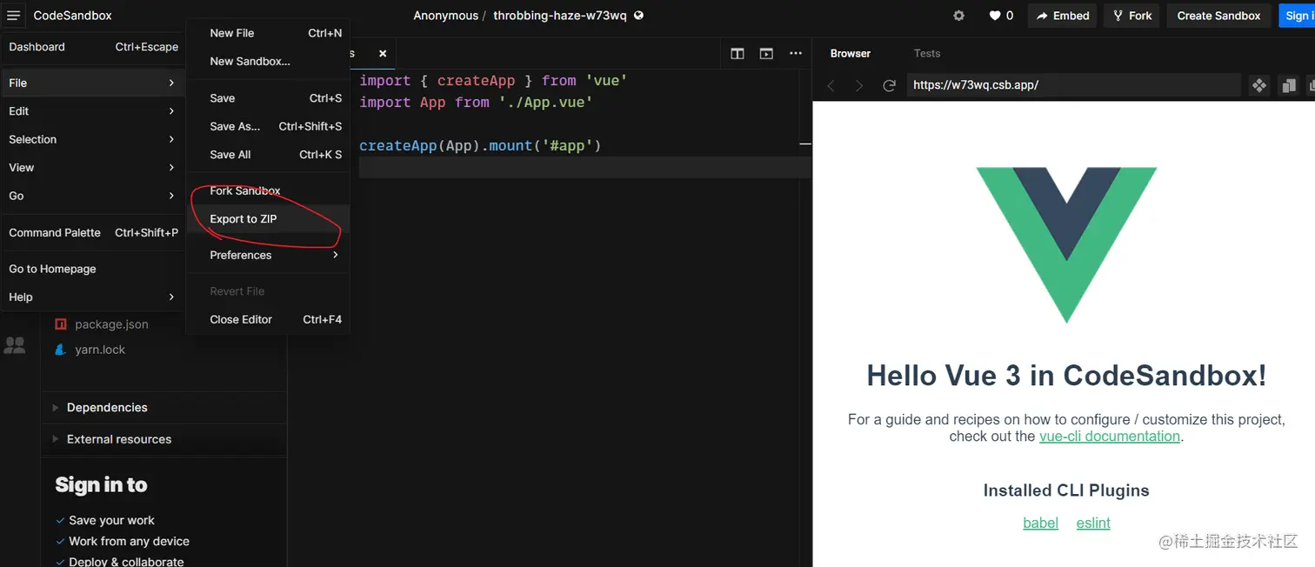This screenshot has height=567, width=1315.
Task: Open the Edit submenu
Action: click(92, 111)
